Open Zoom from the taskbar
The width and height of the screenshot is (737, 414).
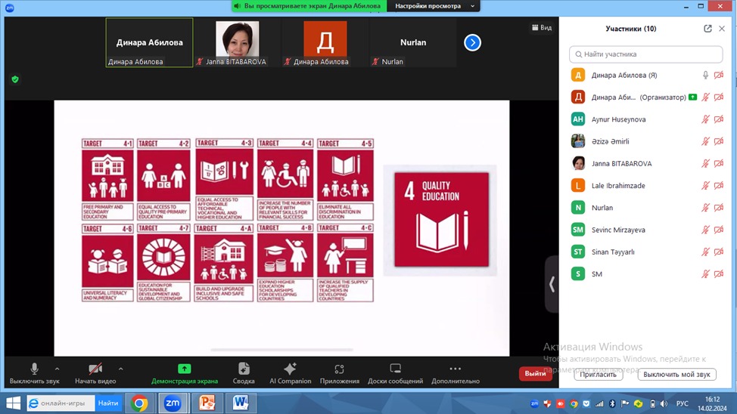(173, 403)
